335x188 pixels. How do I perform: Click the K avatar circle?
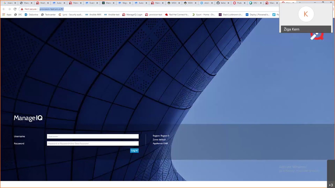(306, 14)
